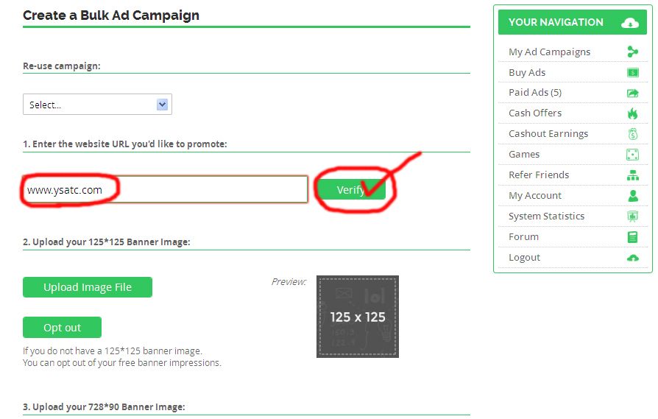Click the Opt out button
Image resolution: width=658 pixels, height=419 pixels.
pyautogui.click(x=62, y=328)
